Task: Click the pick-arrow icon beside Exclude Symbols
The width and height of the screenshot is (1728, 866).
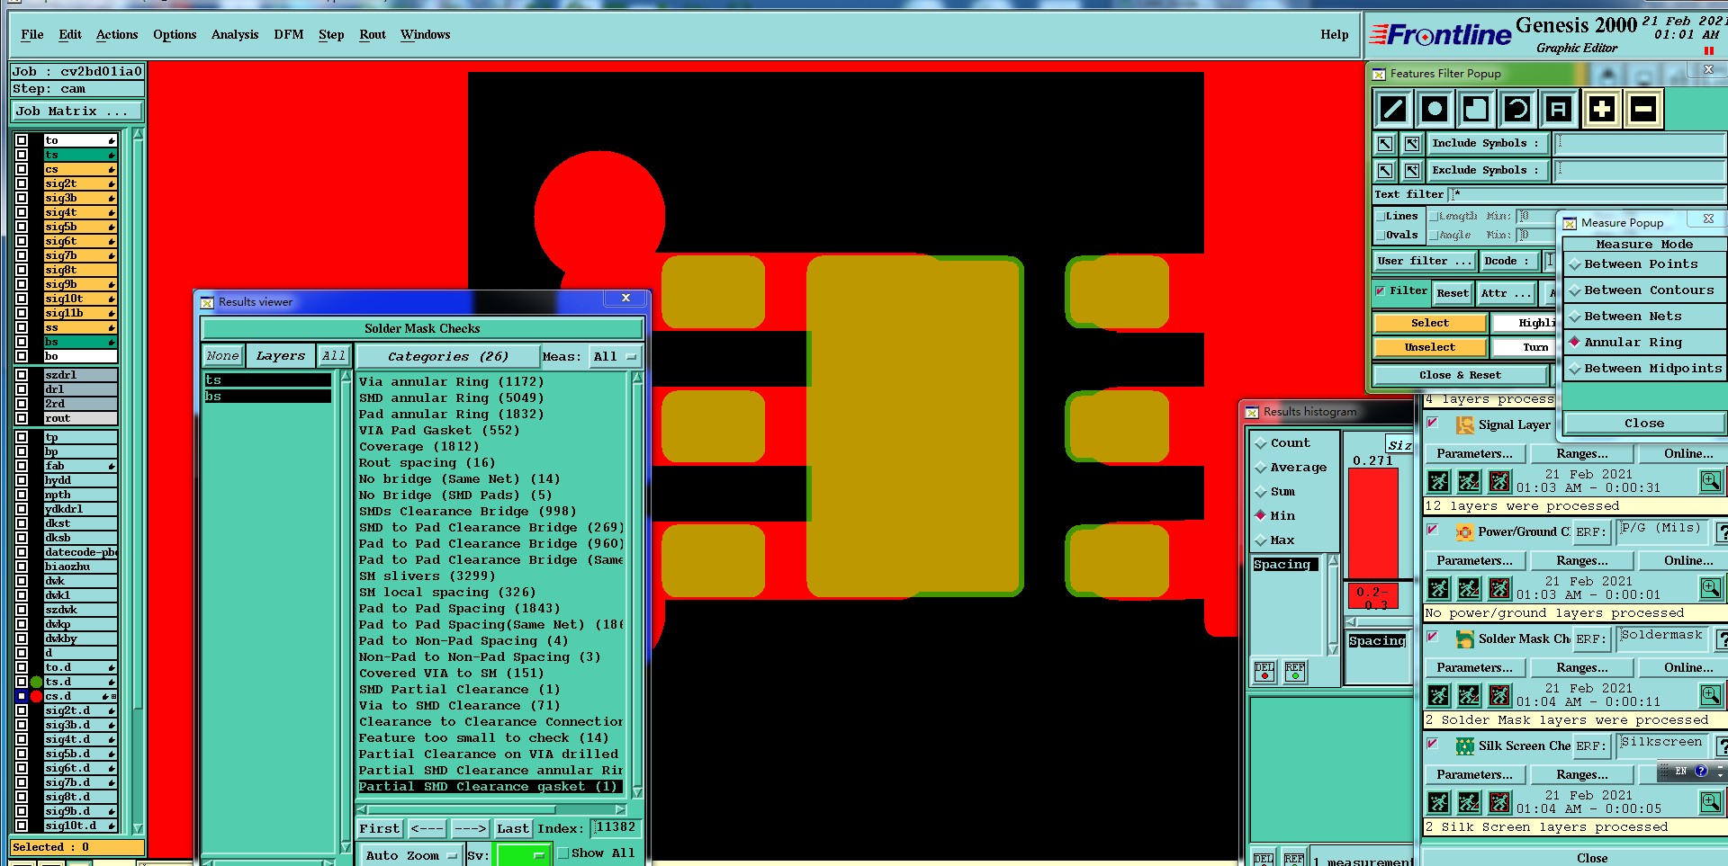Action: 1385,170
